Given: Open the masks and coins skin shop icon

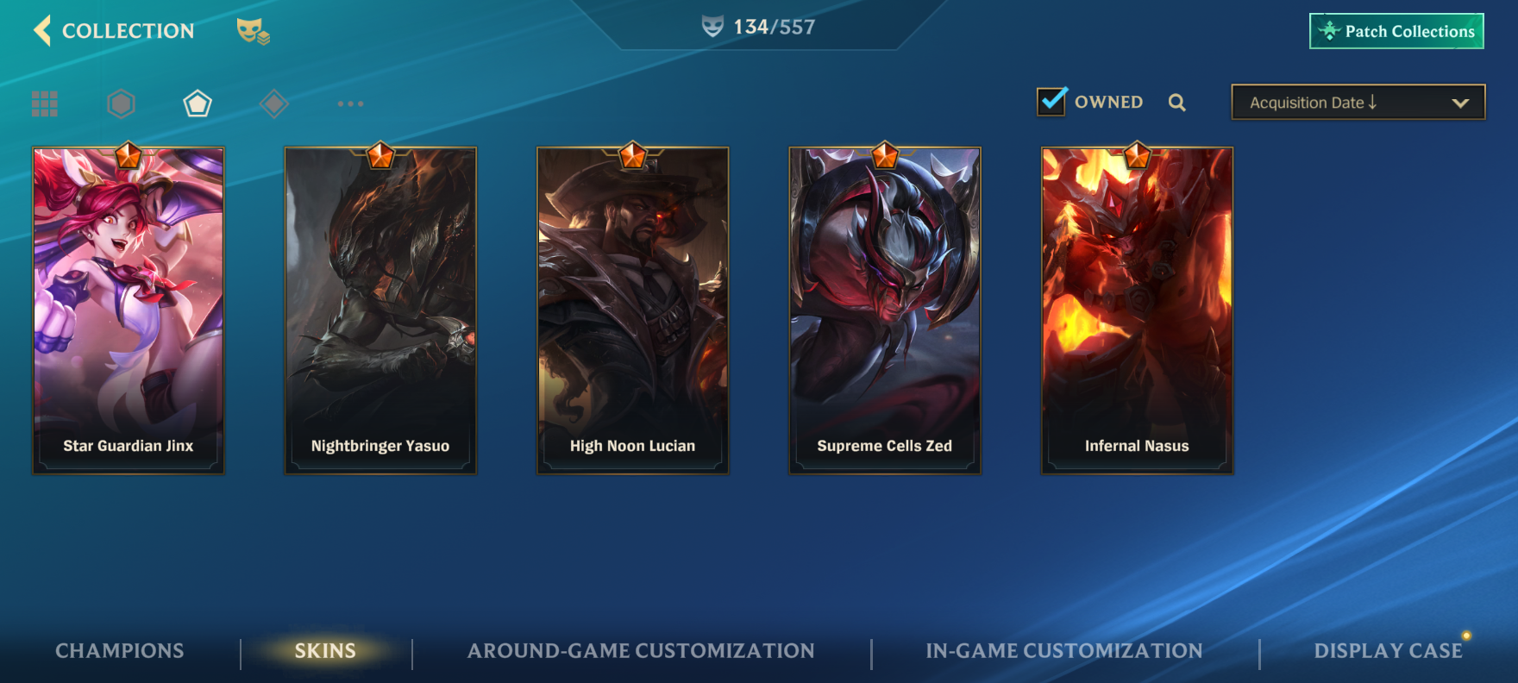Looking at the screenshot, I should point(254,31).
